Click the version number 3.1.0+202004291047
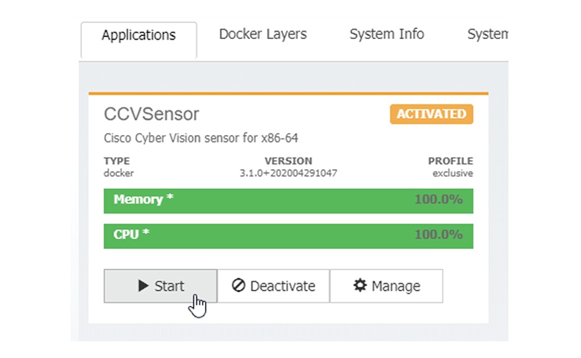The image size is (581, 358). click(289, 173)
